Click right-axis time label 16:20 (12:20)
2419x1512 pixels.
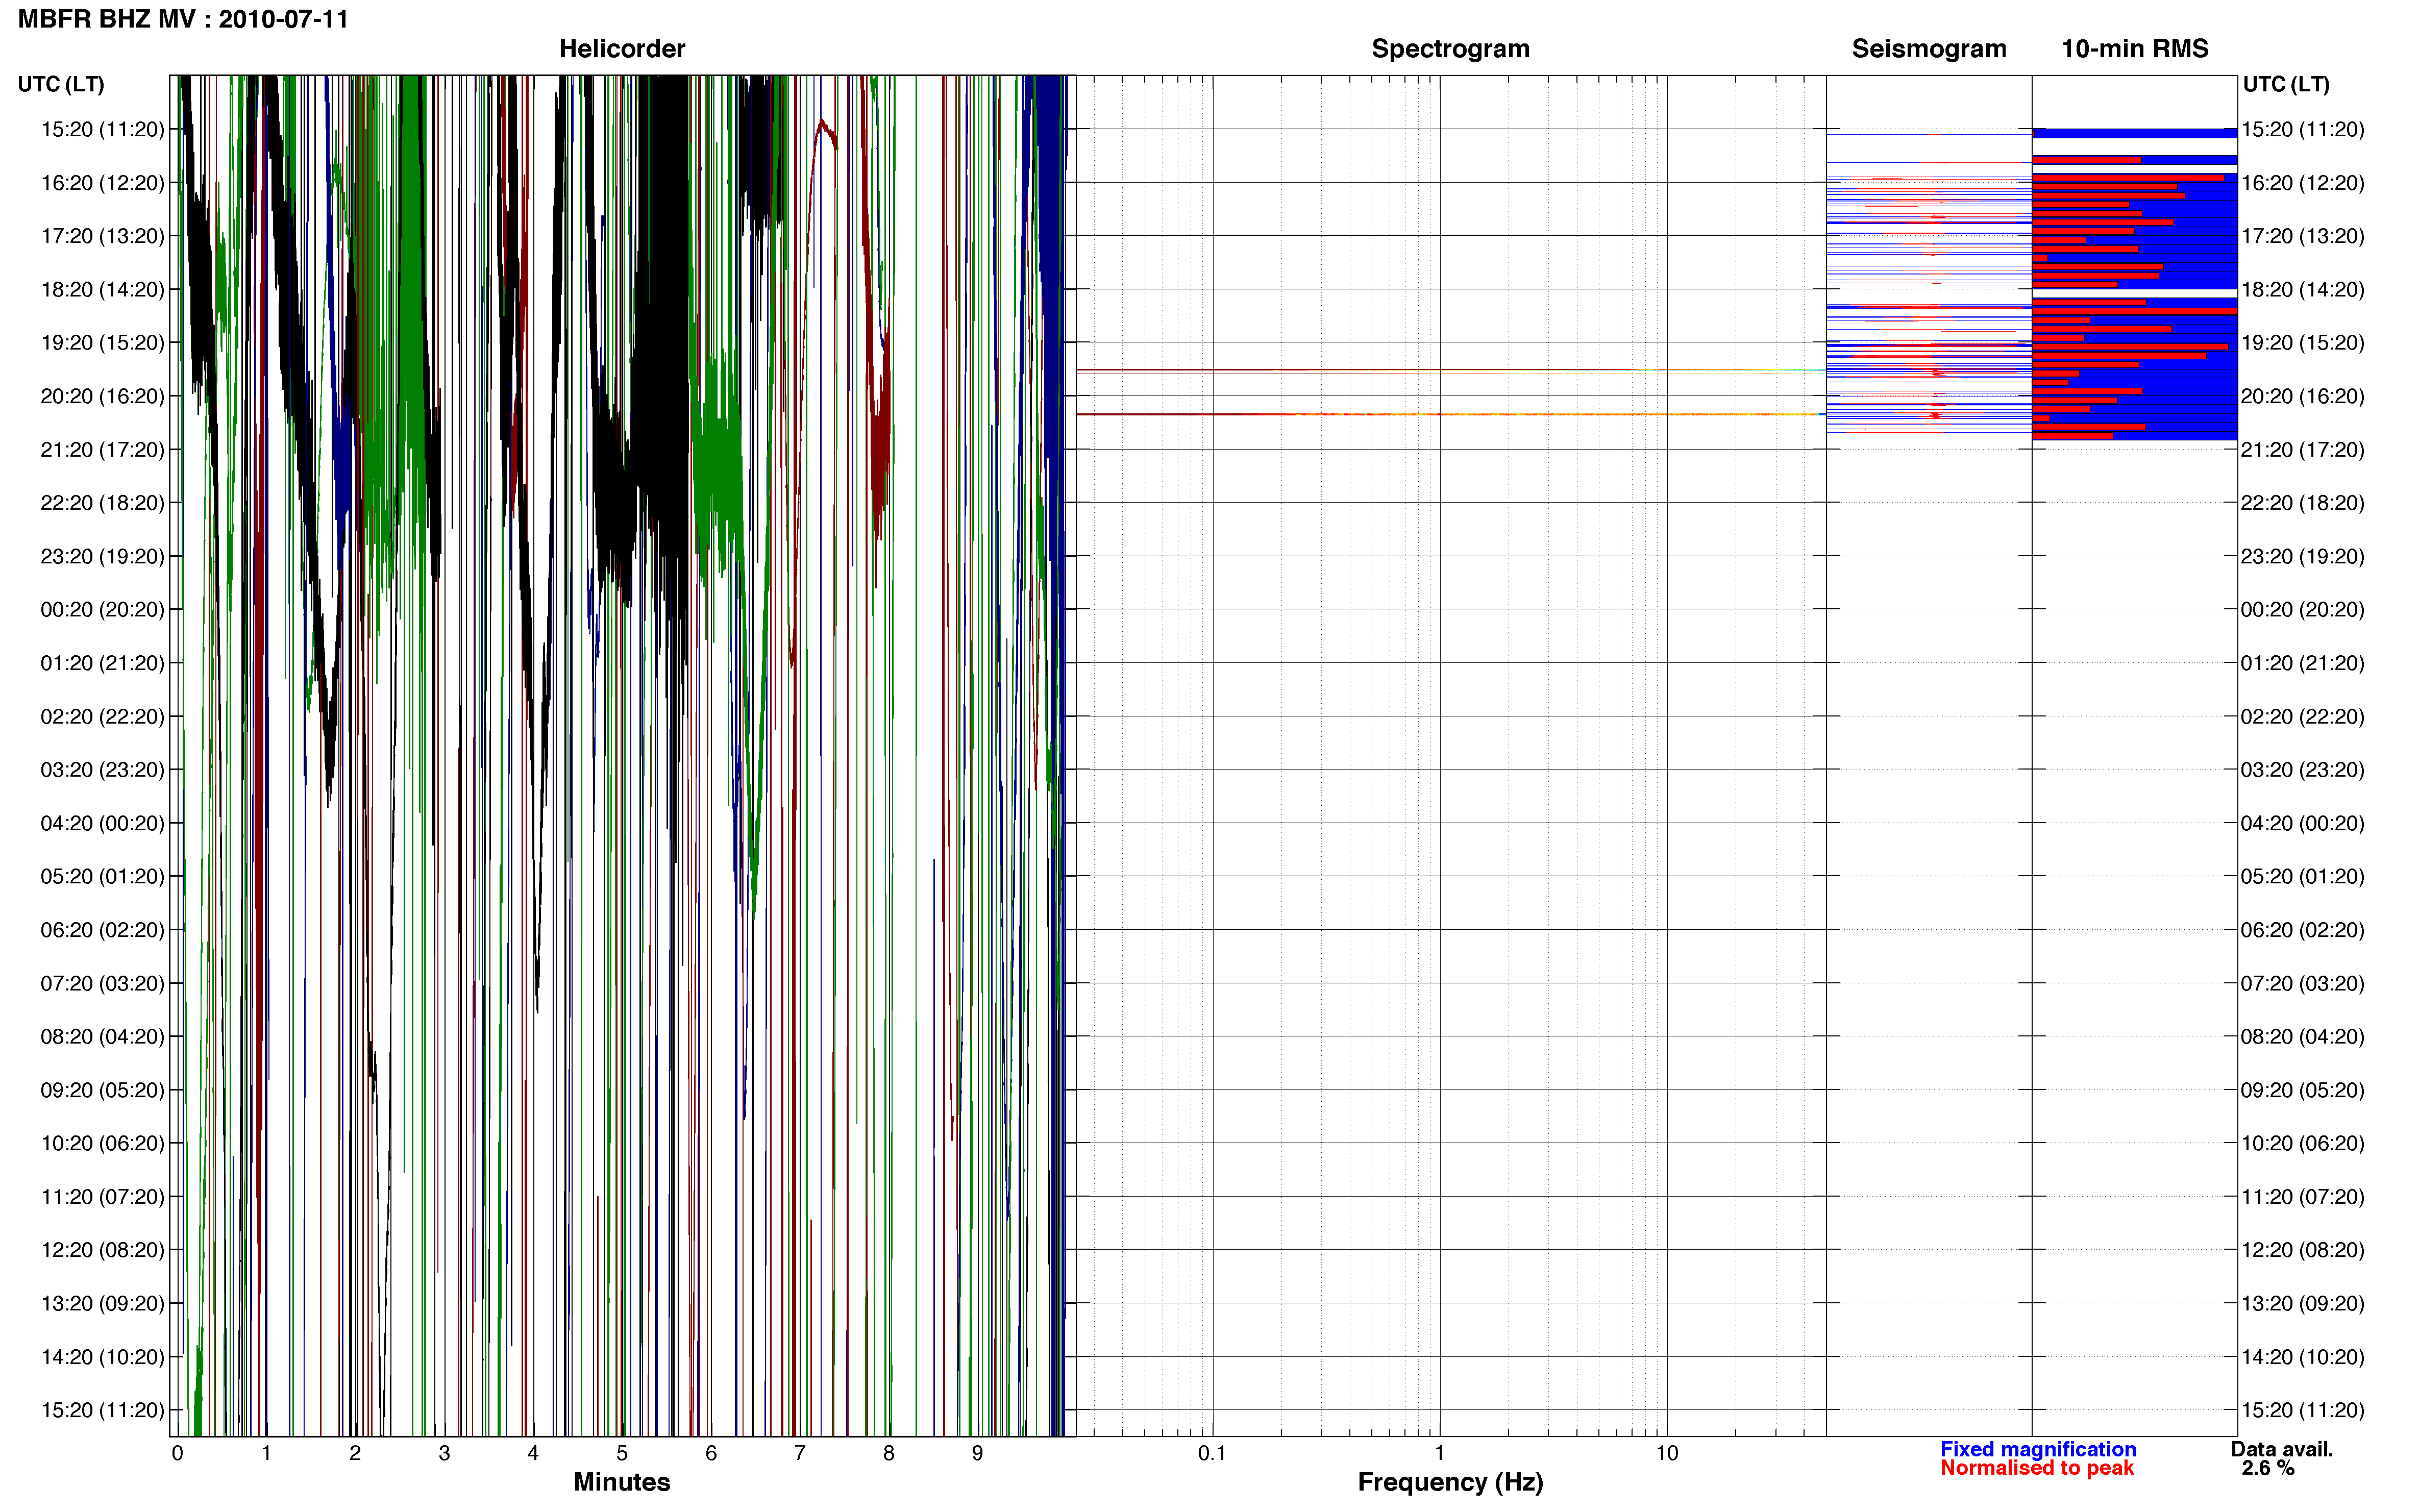(x=2302, y=183)
